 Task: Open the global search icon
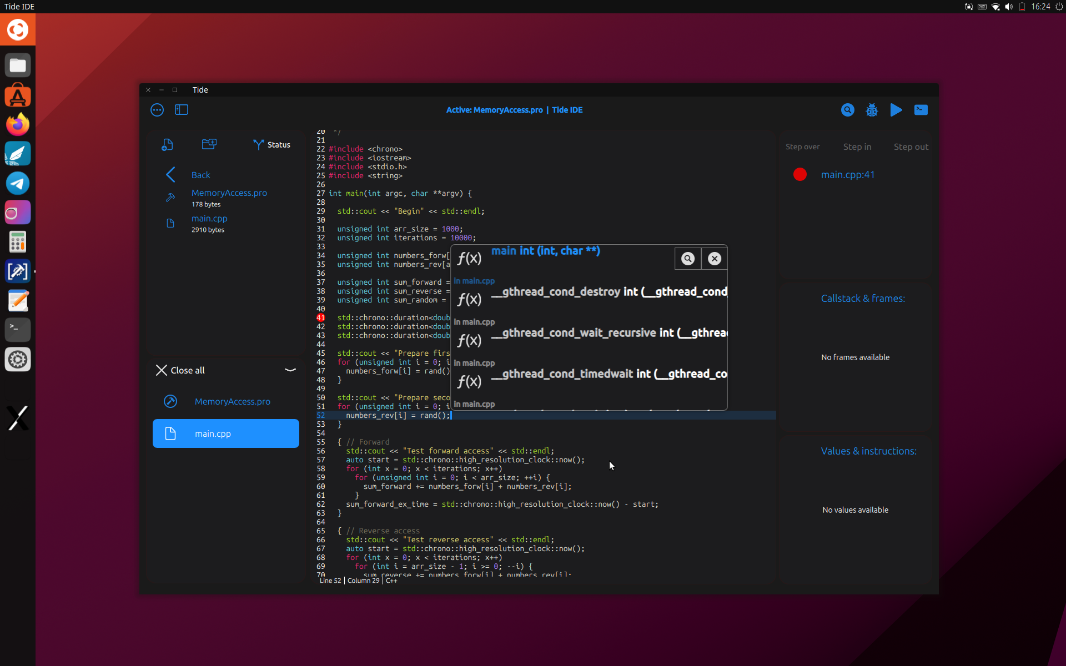(848, 110)
